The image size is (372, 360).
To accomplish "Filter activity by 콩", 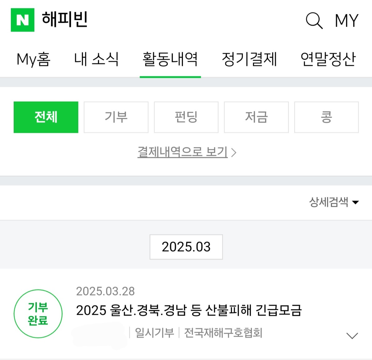I will pos(326,117).
